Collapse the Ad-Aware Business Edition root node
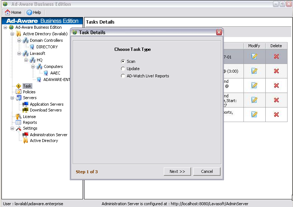 (x=5, y=27)
